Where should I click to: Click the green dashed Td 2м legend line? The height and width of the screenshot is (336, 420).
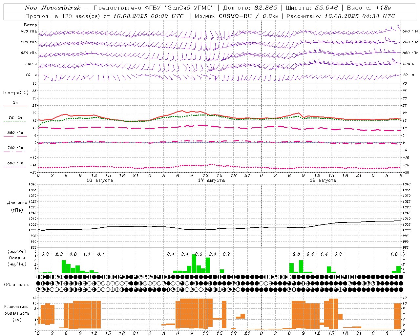15,121
